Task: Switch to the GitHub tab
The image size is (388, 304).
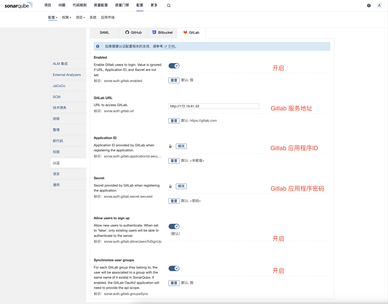Action: [x=134, y=33]
